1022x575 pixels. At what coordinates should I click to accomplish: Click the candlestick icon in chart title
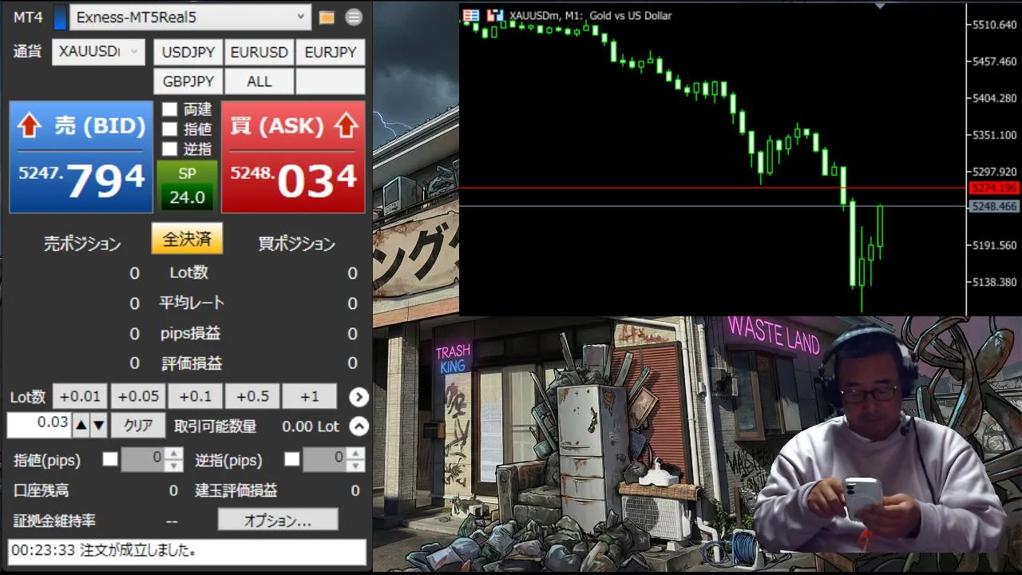click(496, 15)
